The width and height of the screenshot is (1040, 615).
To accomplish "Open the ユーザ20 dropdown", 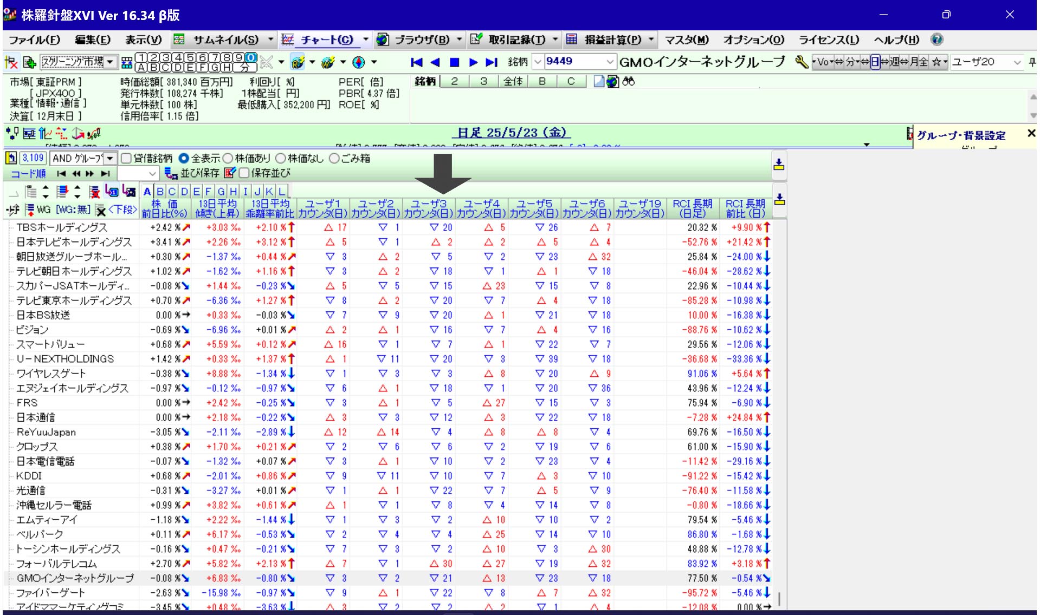I will [1017, 62].
